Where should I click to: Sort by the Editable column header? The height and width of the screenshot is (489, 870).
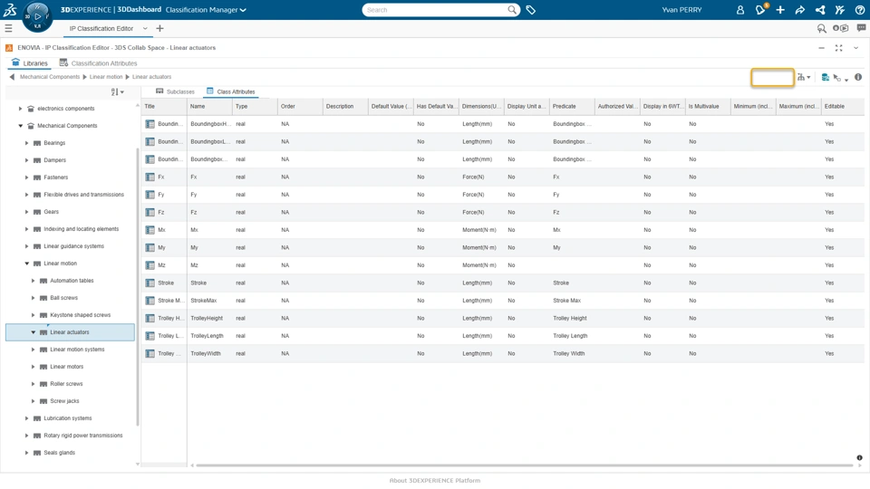click(844, 107)
